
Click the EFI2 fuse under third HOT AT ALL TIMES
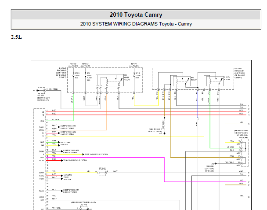pos(134,75)
